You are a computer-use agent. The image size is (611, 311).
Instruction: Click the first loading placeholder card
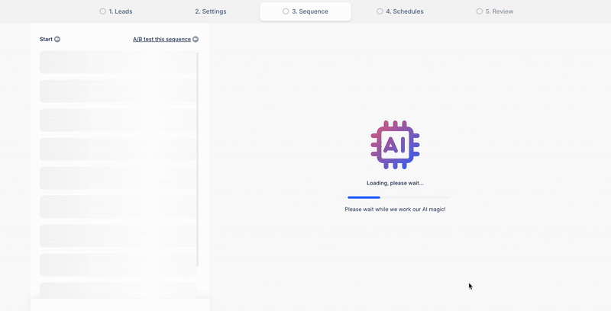click(118, 63)
